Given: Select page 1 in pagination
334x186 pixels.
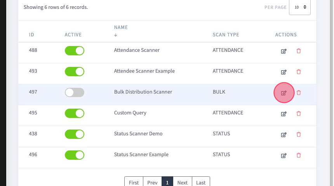Looking at the screenshot, I should [167, 183].
